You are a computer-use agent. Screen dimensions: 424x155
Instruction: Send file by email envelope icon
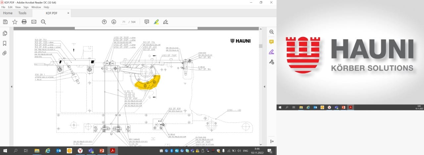[34, 22]
